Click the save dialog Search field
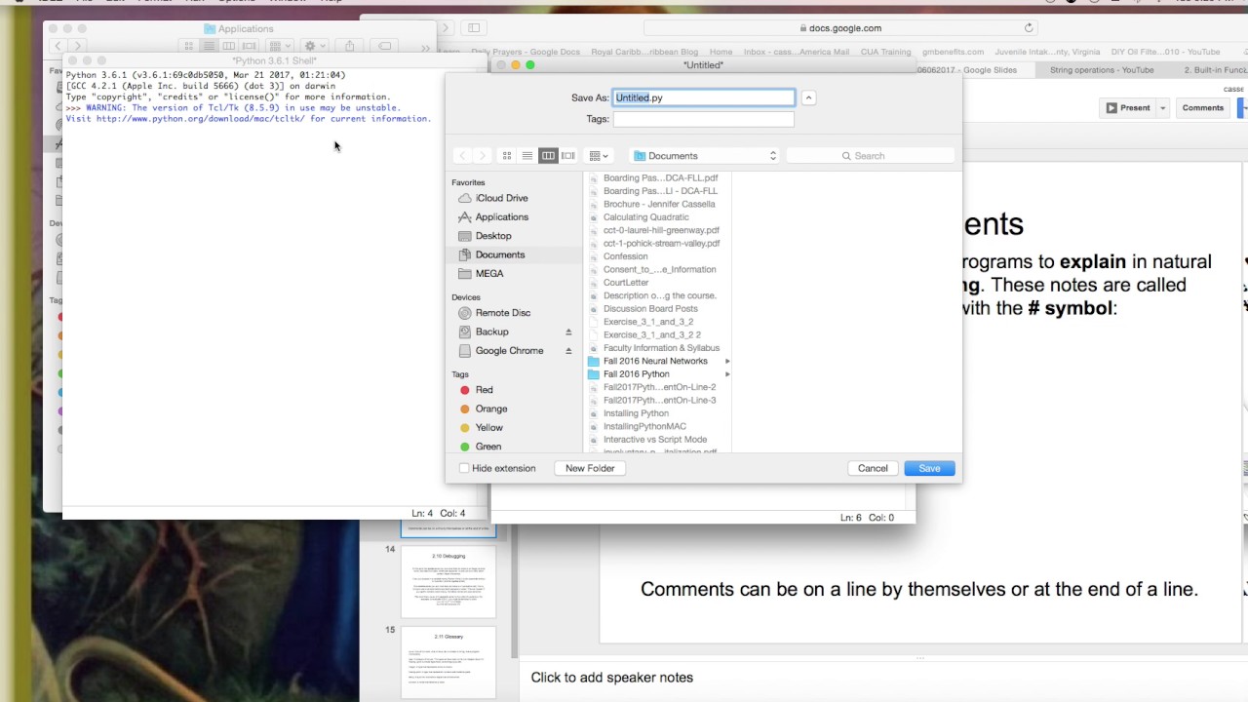Screen dimensions: 1248x702 (x=870, y=156)
